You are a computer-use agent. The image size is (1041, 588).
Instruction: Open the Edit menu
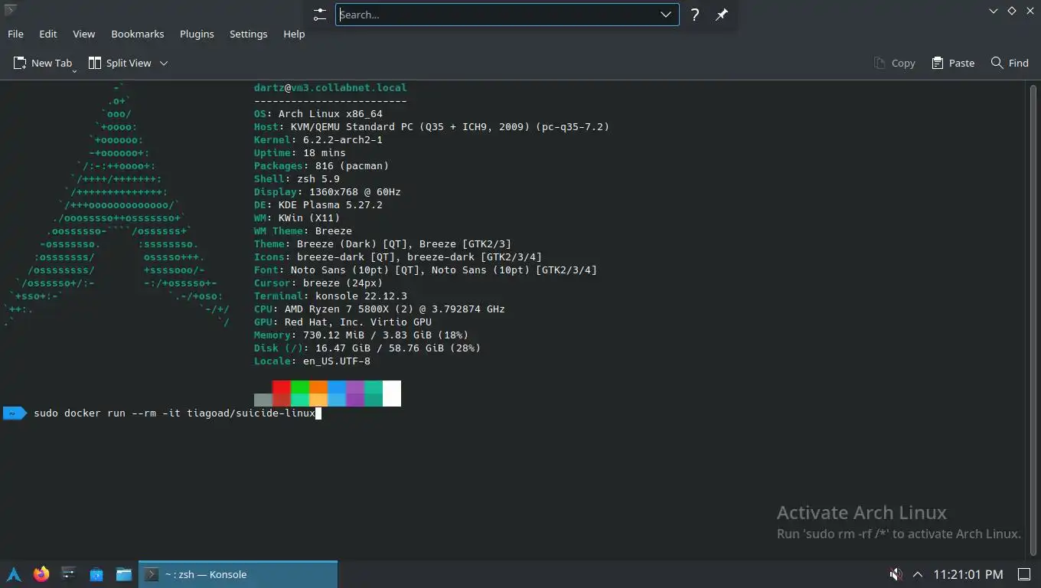coord(48,34)
